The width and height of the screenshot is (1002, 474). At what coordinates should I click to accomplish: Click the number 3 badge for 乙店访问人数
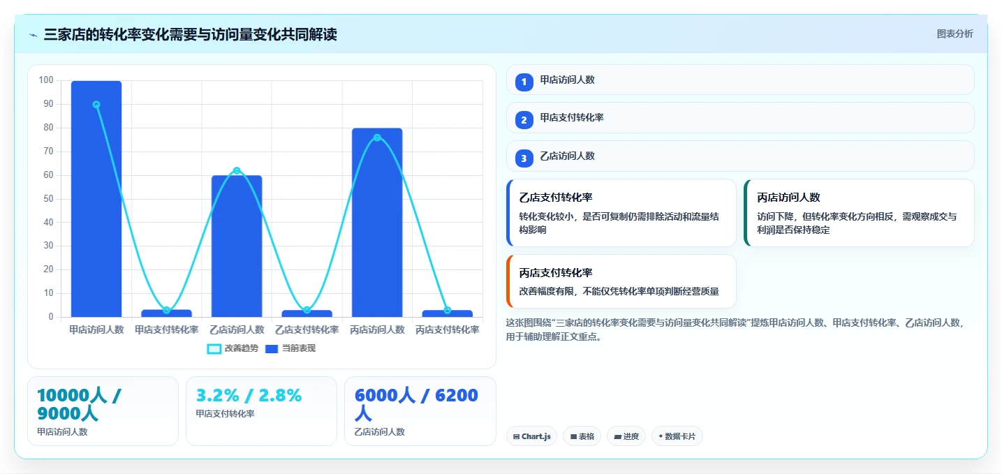coord(524,158)
